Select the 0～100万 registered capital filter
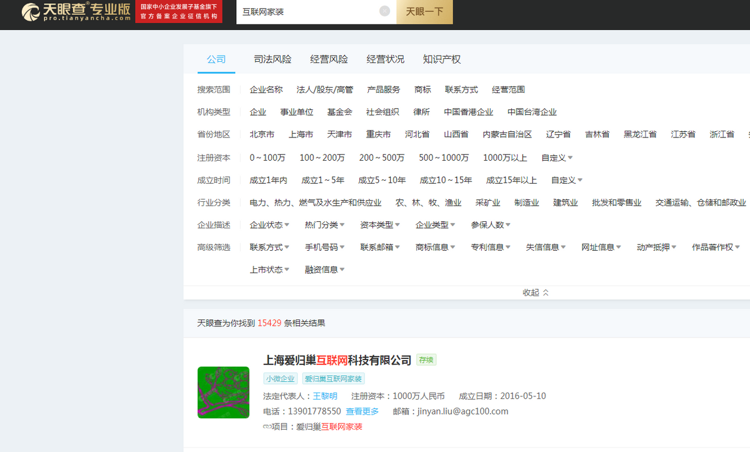The image size is (750, 452). tap(267, 158)
